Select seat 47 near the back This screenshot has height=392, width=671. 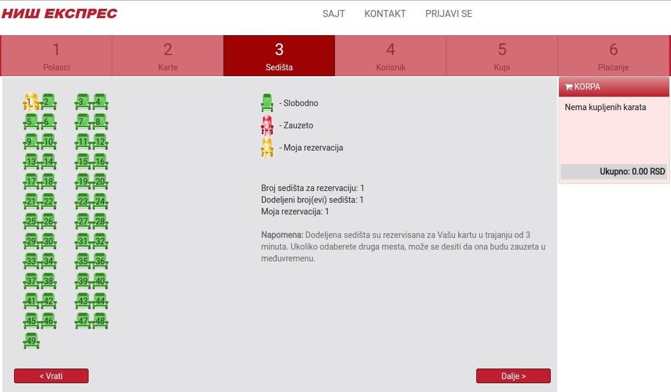click(x=83, y=321)
